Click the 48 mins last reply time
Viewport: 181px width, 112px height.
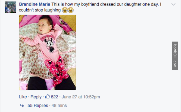pos(59,105)
